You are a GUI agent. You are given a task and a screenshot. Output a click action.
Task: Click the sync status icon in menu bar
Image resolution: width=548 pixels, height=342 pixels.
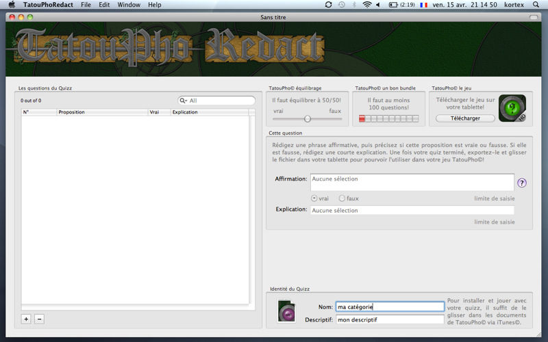coord(328,5)
